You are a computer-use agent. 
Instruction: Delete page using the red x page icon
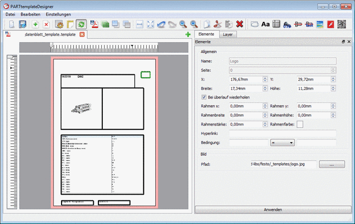tap(46, 24)
